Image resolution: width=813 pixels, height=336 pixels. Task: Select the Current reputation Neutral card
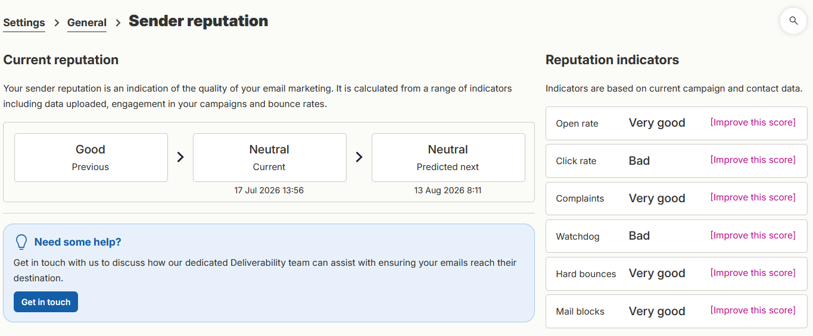point(270,158)
